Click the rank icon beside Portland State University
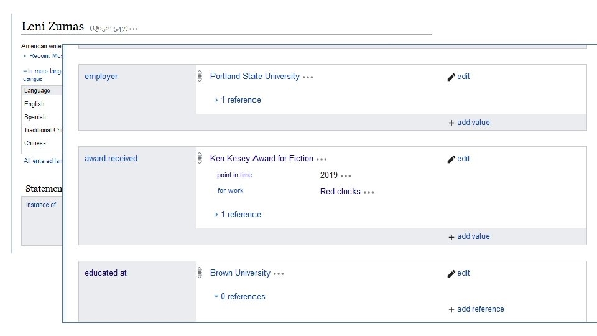The width and height of the screenshot is (597, 336). click(200, 77)
